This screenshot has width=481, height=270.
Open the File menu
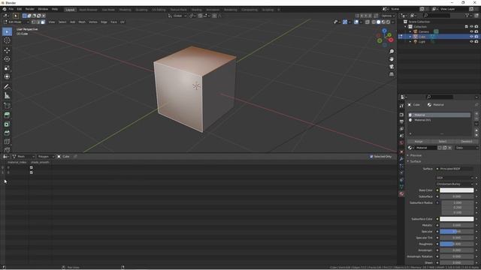pyautogui.click(x=11, y=10)
